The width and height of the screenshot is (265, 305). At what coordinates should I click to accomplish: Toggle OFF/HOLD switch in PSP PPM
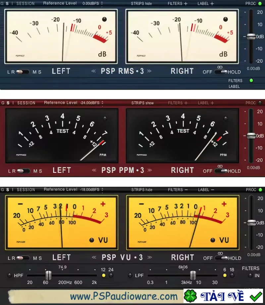(221, 171)
